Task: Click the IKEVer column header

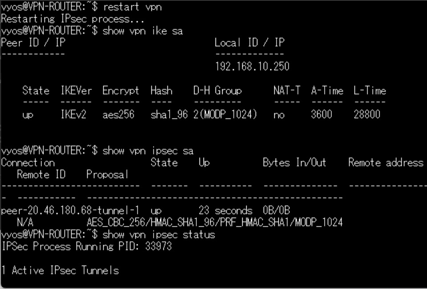Action: 76,91
